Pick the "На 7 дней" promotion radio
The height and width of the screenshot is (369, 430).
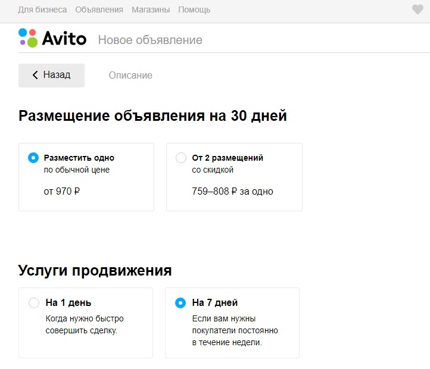[x=180, y=303]
